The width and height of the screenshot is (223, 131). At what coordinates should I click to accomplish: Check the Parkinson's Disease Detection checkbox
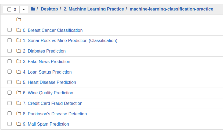pos(10,113)
